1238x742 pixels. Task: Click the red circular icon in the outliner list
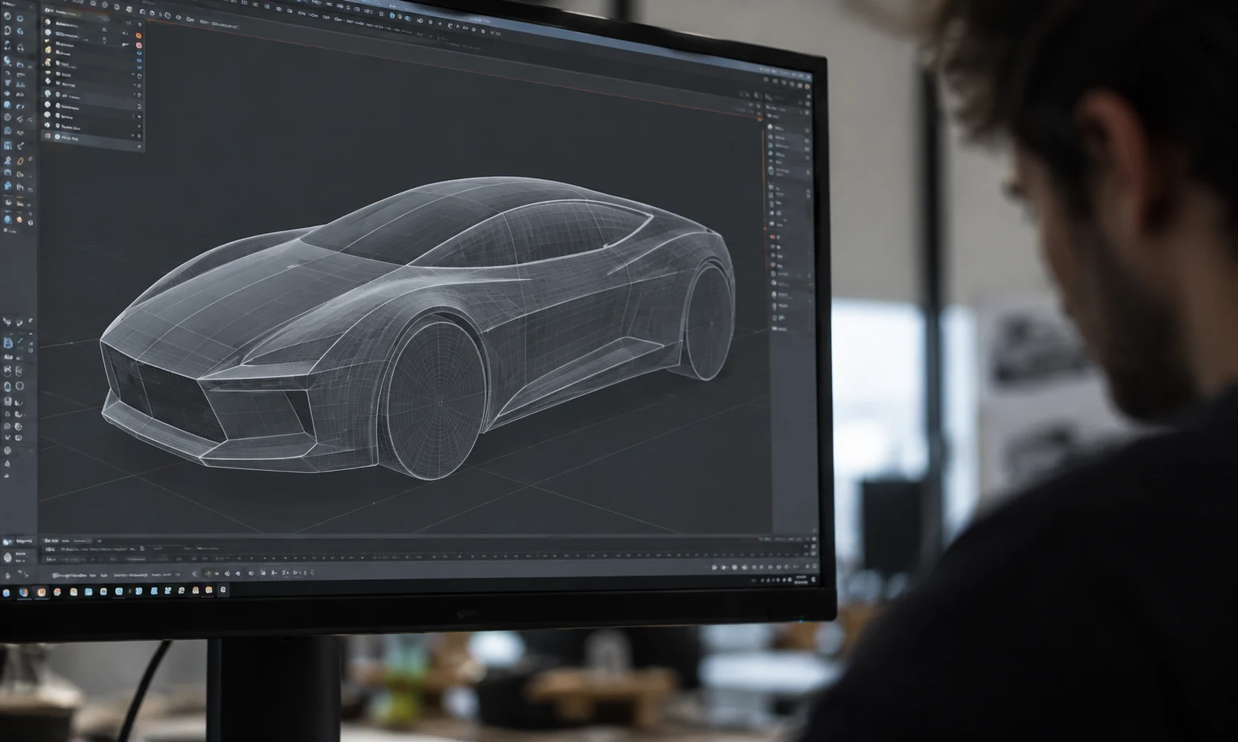[x=138, y=45]
